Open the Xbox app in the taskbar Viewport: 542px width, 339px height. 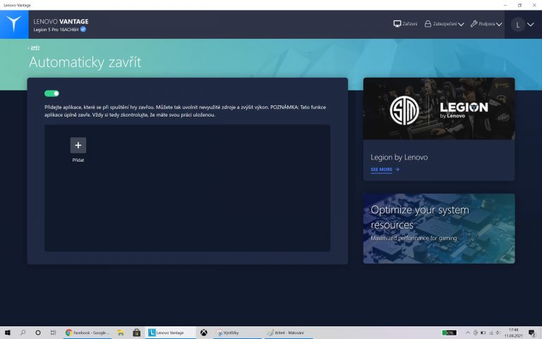pyautogui.click(x=203, y=333)
